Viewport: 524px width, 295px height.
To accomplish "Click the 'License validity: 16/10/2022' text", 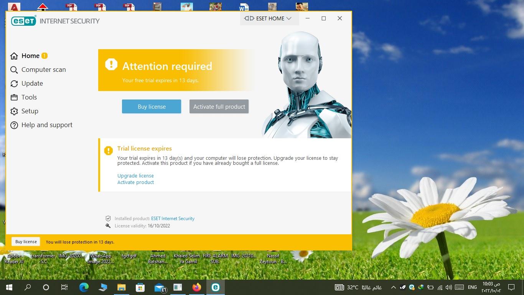I will point(142,226).
